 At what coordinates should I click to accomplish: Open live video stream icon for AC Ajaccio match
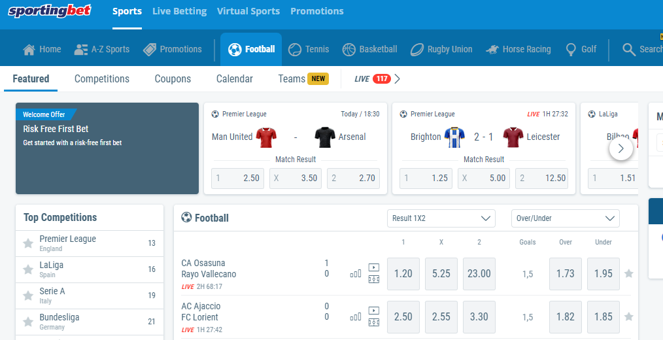point(373,311)
